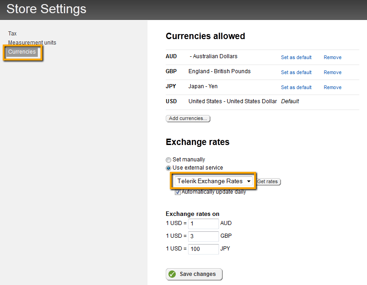Select Use external service radio button

coord(169,168)
